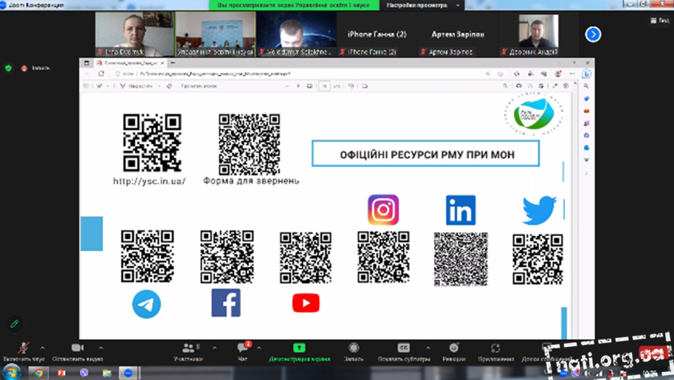Expand arrow next to Participants
This screenshot has width=674, height=380.
point(214,348)
